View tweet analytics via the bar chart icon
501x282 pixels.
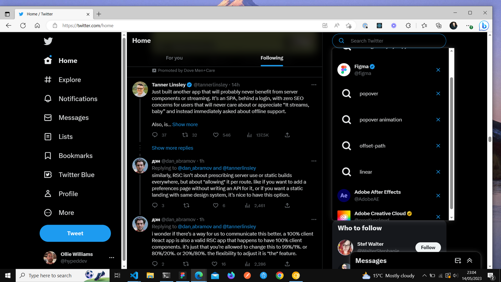click(249, 135)
